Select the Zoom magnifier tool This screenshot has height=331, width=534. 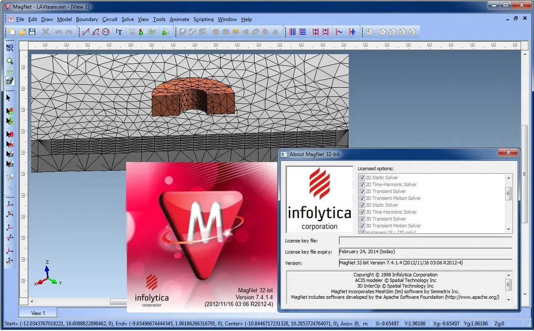(10, 61)
